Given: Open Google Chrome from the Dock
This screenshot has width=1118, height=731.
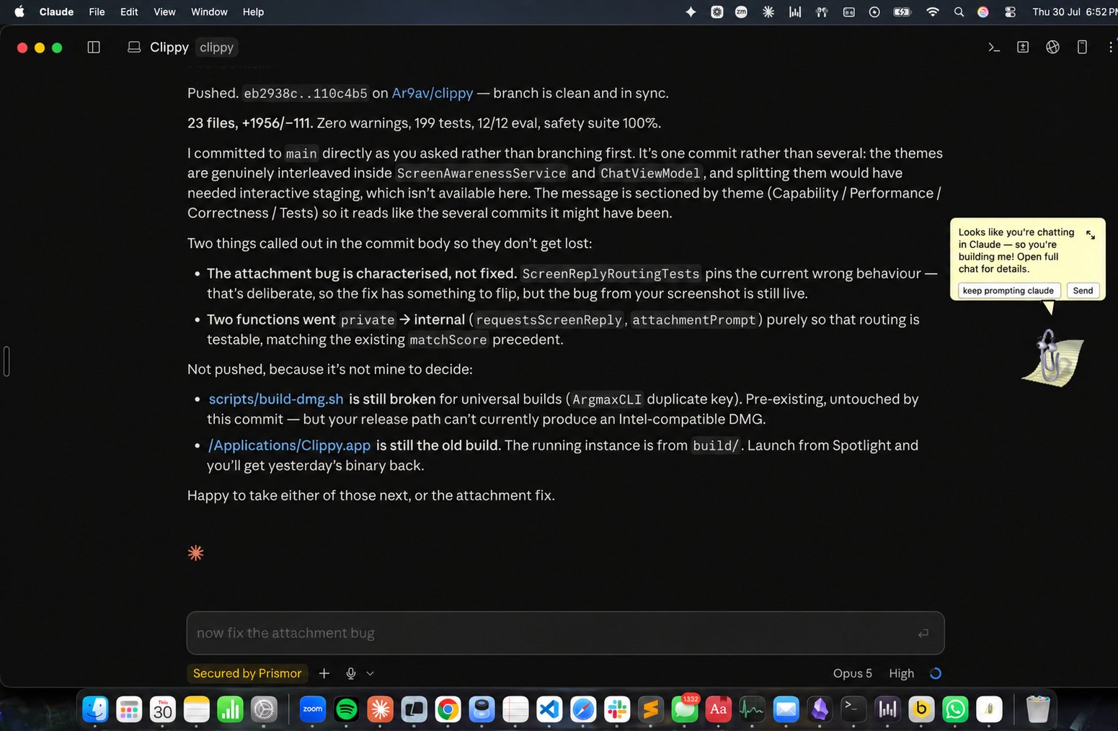Looking at the screenshot, I should click(448, 709).
